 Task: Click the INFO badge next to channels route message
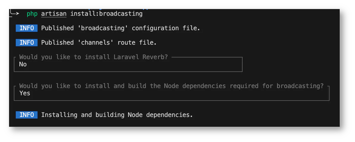(x=26, y=43)
